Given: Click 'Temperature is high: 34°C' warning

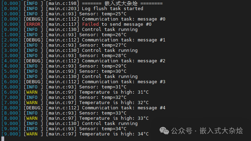Looking at the screenshot, I should [114, 134].
